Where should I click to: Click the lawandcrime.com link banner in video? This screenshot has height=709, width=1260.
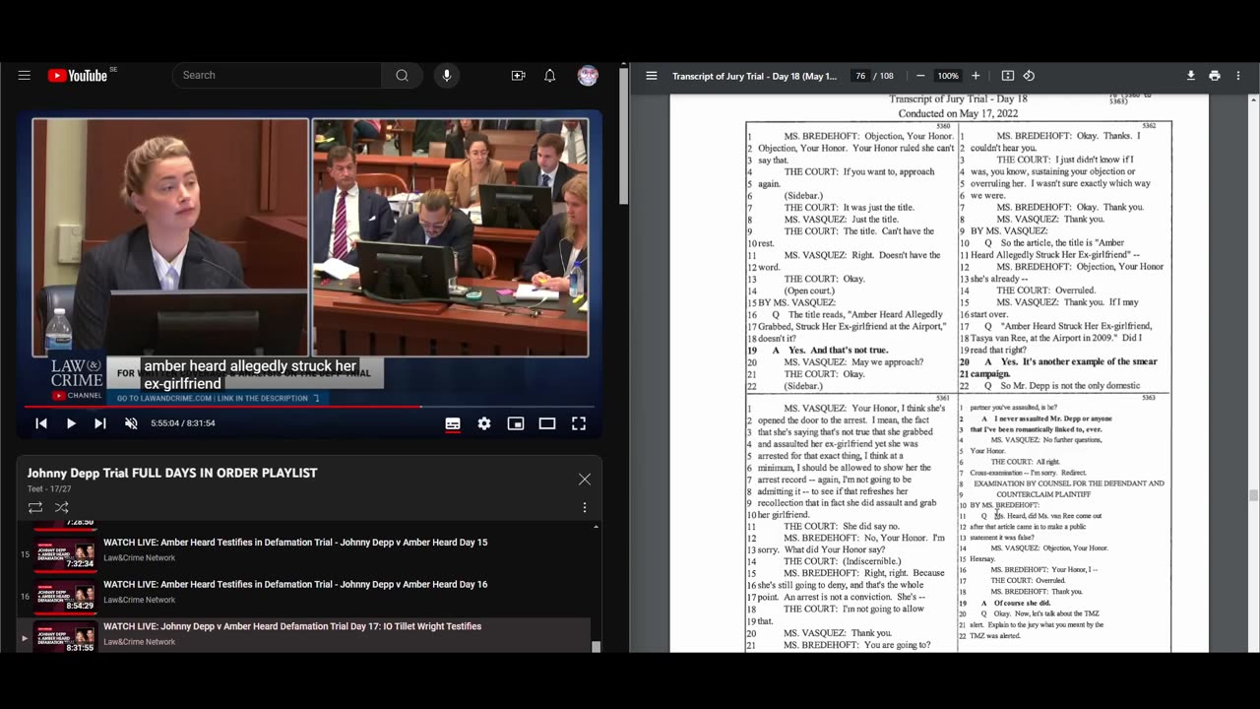(219, 398)
